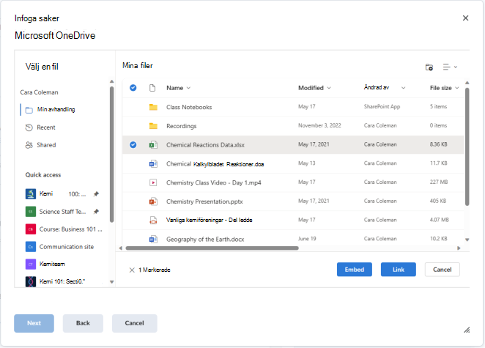Toggle the select-all checkbox in the header
This screenshot has height=348, width=485.
pyautogui.click(x=133, y=88)
